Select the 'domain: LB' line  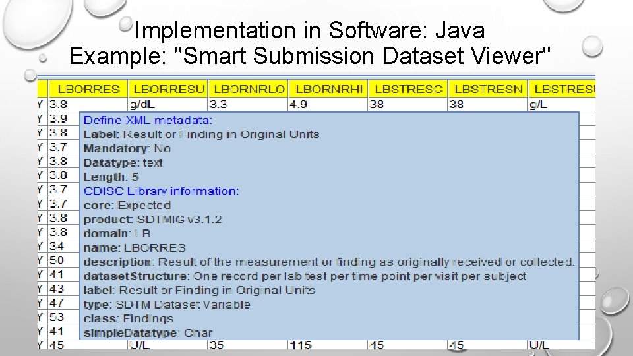click(x=117, y=233)
